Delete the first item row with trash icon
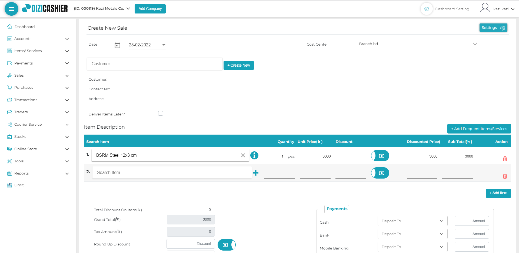Image resolution: width=519 pixels, height=253 pixels. click(x=505, y=159)
